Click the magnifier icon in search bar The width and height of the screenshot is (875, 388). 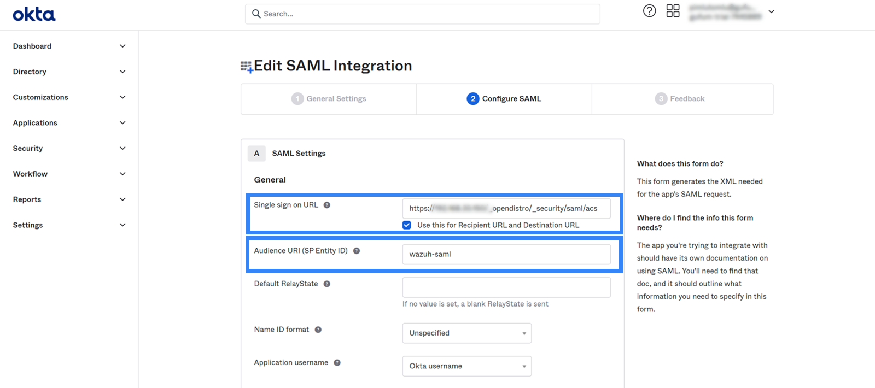256,14
